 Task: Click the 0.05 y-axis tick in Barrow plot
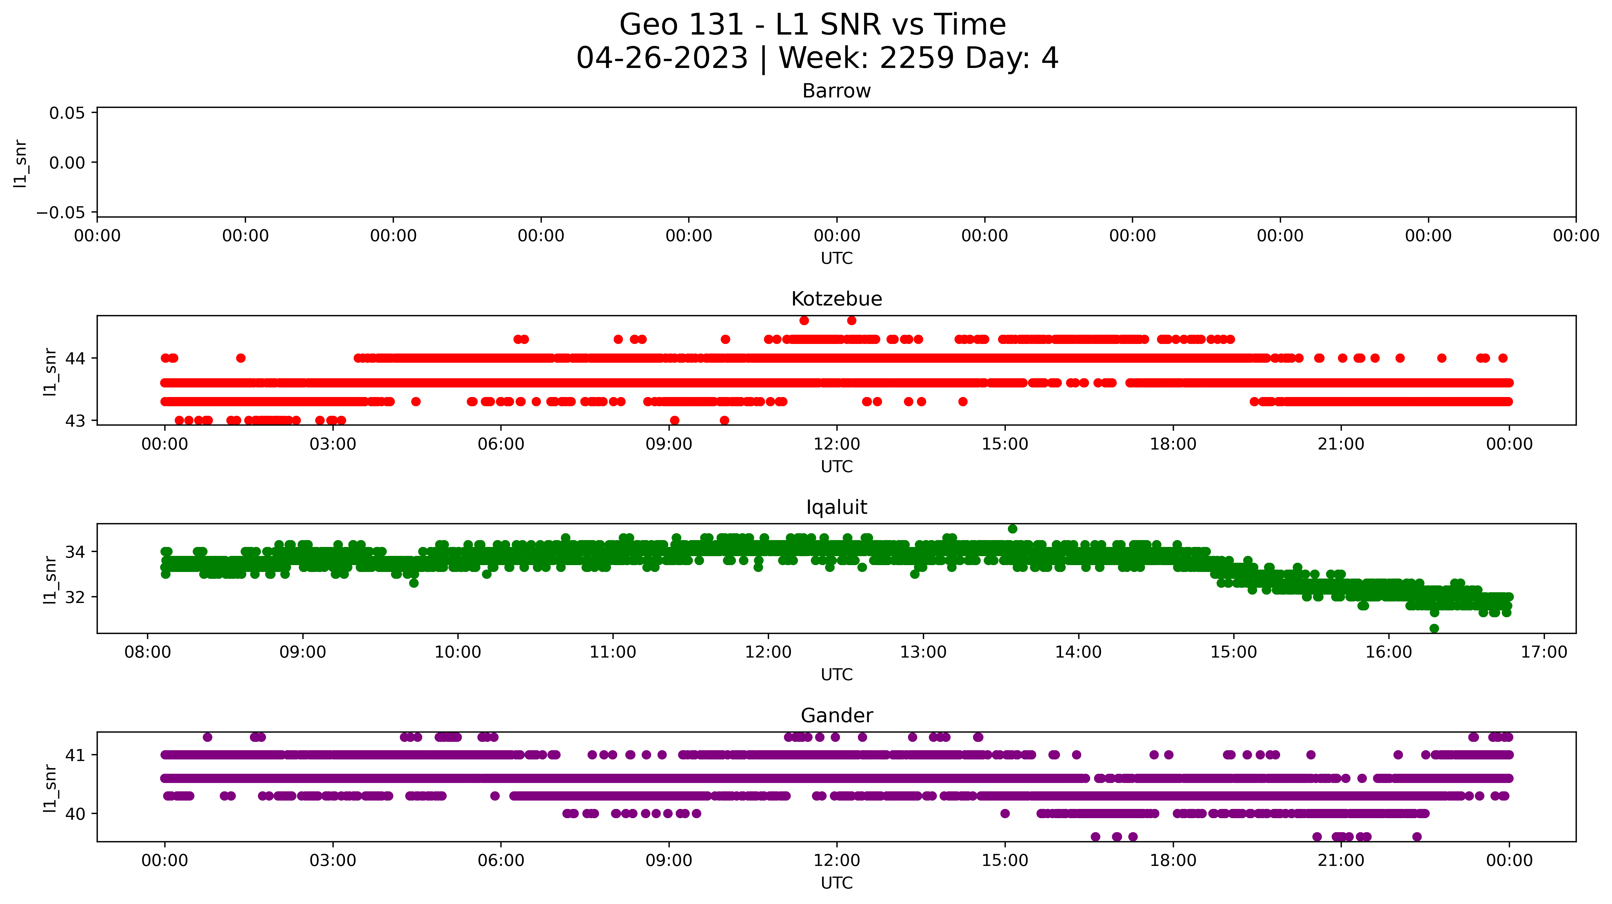[x=67, y=113]
